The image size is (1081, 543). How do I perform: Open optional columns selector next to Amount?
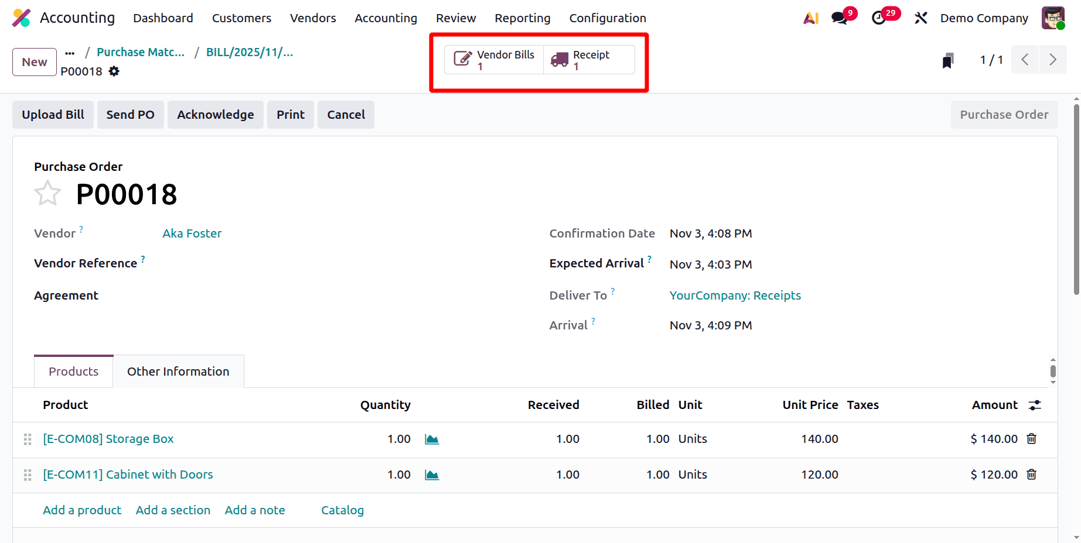click(1035, 404)
